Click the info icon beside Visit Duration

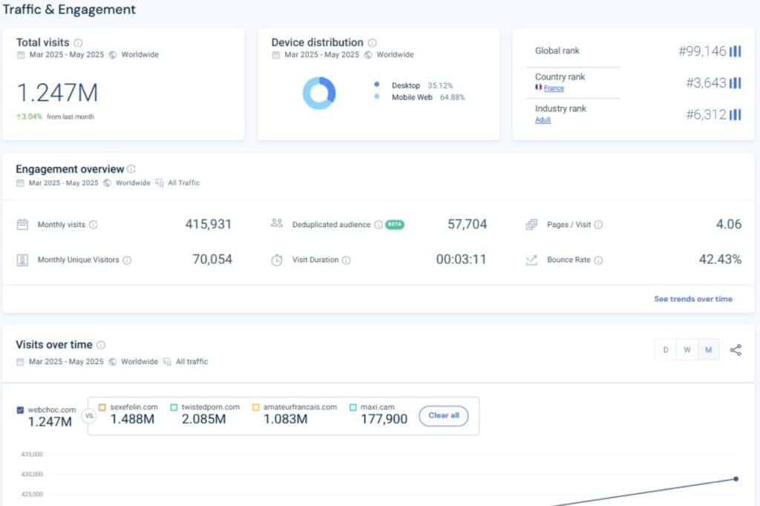tap(346, 260)
